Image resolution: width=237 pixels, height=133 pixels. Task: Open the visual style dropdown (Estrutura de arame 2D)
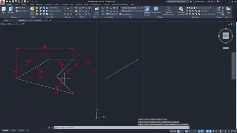click(x=131, y=8)
